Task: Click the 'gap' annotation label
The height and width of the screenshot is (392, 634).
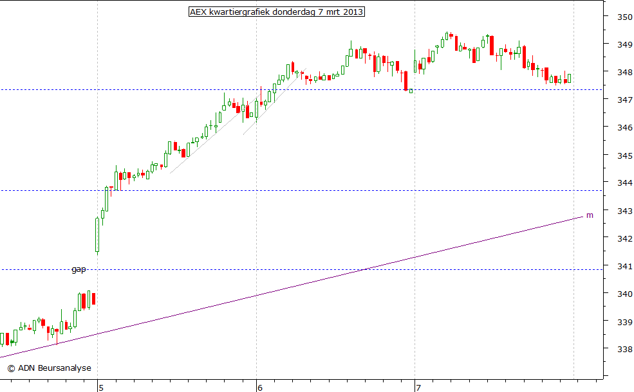Action: pyautogui.click(x=79, y=269)
